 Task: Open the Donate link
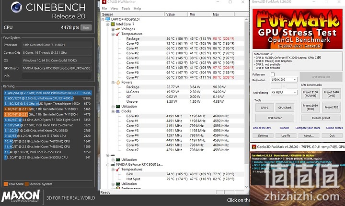click(285, 128)
